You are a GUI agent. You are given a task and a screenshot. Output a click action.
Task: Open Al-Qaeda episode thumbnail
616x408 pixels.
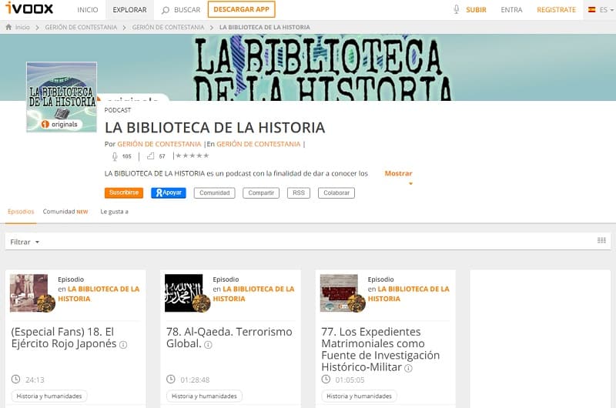pos(184,293)
